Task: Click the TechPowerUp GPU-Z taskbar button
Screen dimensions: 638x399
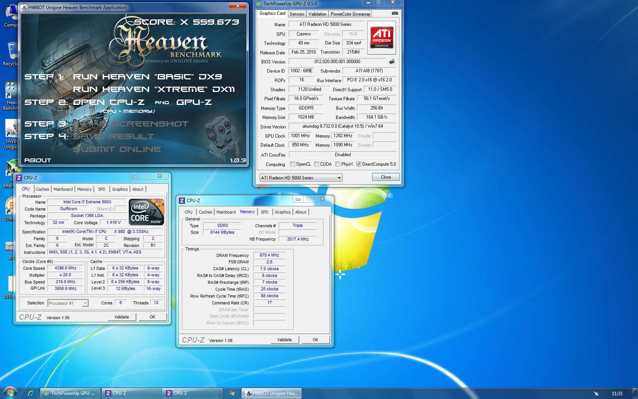Action: click(70, 393)
